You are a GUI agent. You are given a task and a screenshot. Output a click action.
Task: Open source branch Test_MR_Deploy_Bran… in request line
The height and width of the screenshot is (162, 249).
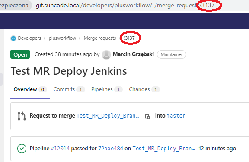[x=108, y=116]
